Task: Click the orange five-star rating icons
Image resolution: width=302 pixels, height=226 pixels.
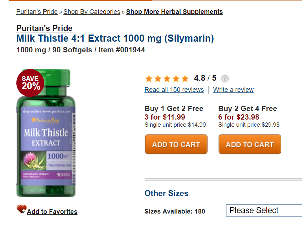Action: (167, 79)
